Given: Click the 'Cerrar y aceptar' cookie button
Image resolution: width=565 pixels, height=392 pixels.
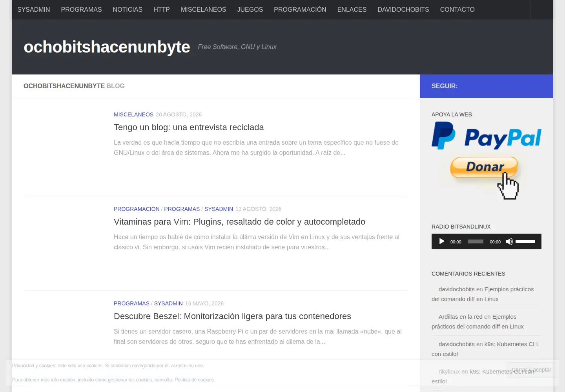Looking at the screenshot, I should click(531, 370).
